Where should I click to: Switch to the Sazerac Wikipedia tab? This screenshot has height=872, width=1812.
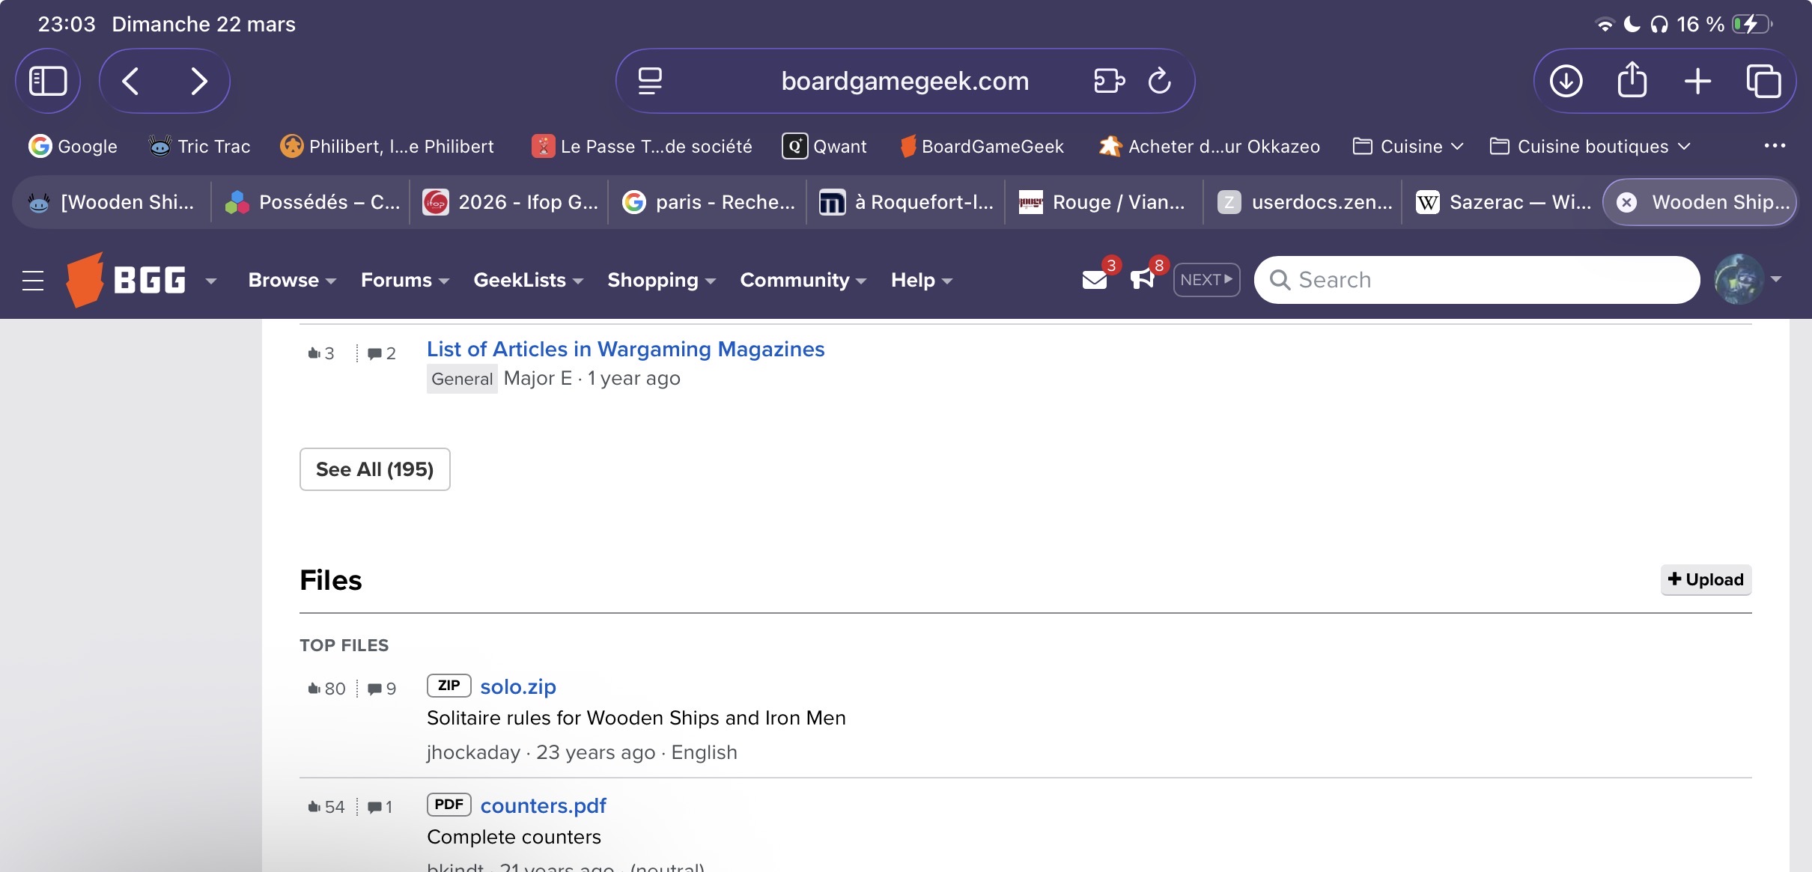point(1504,202)
